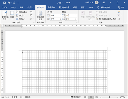128x99 pixels.
Task: Open the ページ設定 dialog launcher
Action: tap(34, 23)
